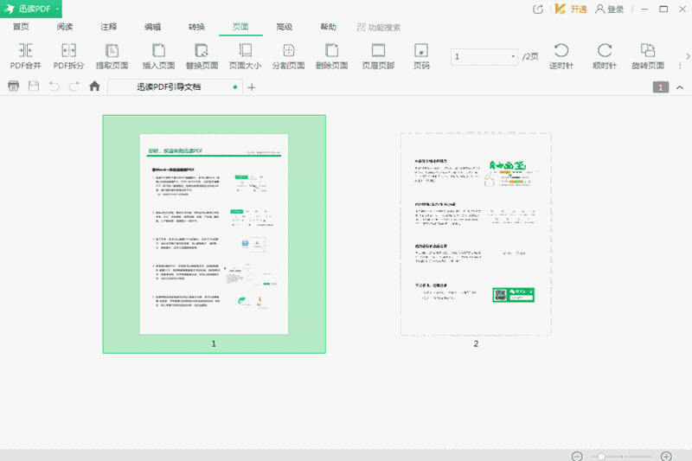This screenshot has width=692, height=461.
Task: Open the 页面大小 page size tool
Action: (245, 56)
